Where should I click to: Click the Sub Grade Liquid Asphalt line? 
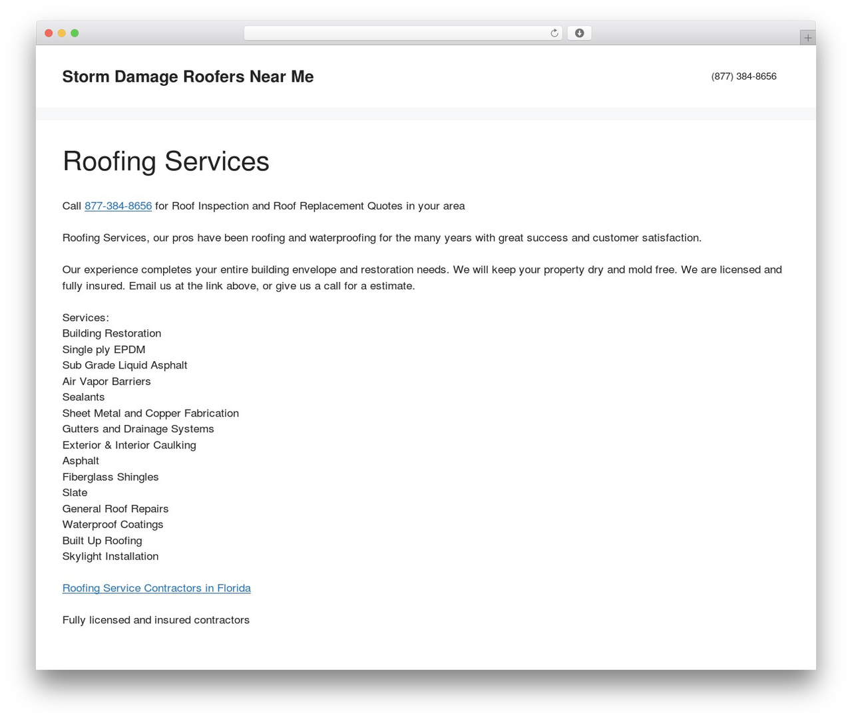124,365
